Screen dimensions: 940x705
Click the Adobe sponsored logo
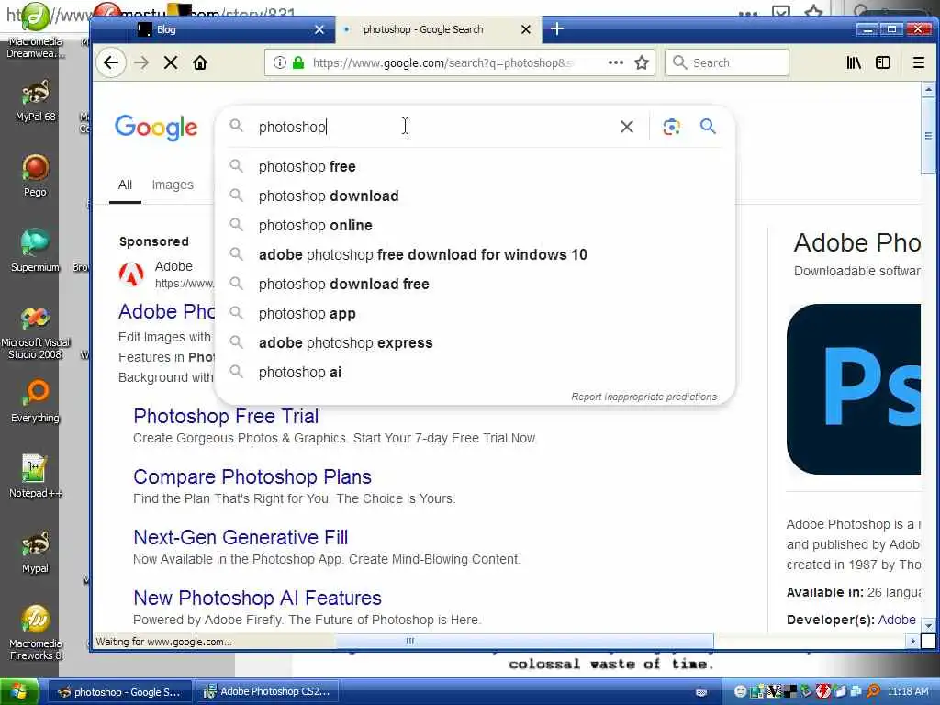click(x=131, y=274)
